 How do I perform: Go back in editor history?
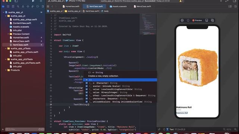tap(52, 6)
